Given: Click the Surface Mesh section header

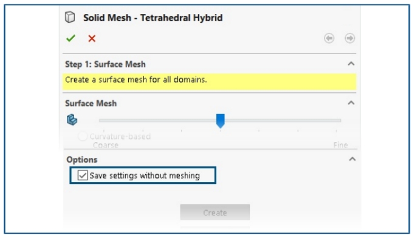Looking at the screenshot, I should [91, 103].
